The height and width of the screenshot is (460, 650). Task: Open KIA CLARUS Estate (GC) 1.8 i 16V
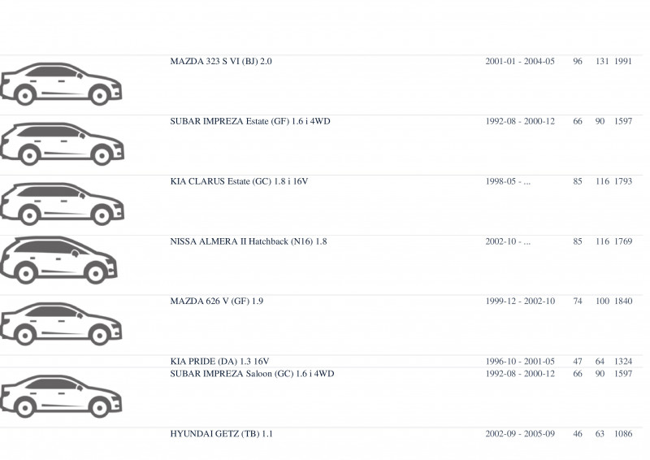pos(239,182)
